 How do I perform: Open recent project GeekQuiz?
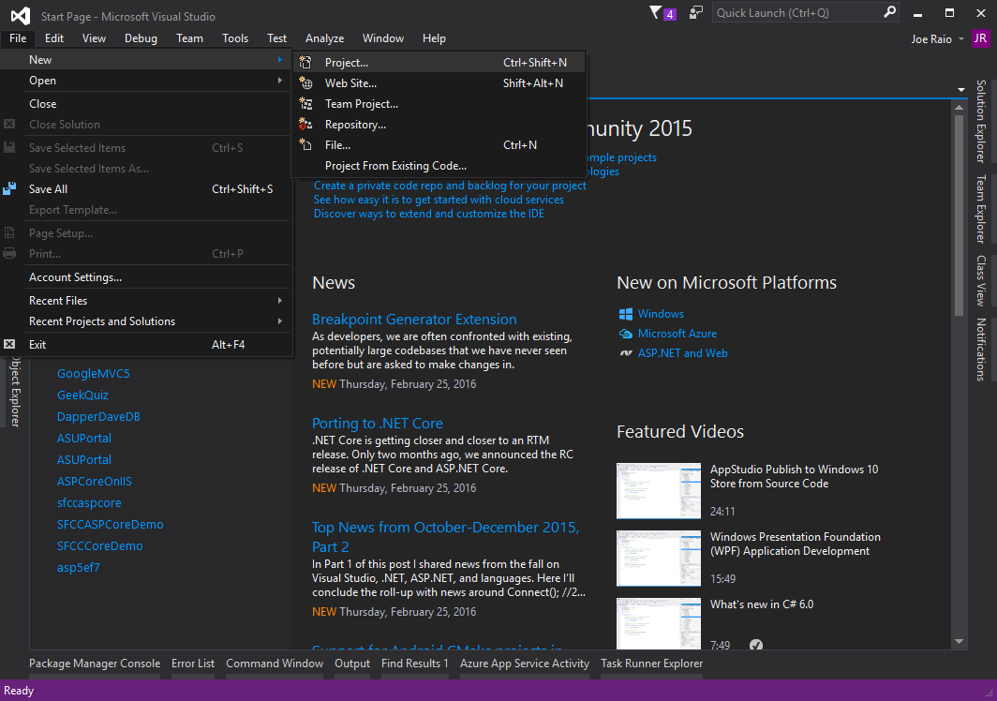pyautogui.click(x=82, y=395)
